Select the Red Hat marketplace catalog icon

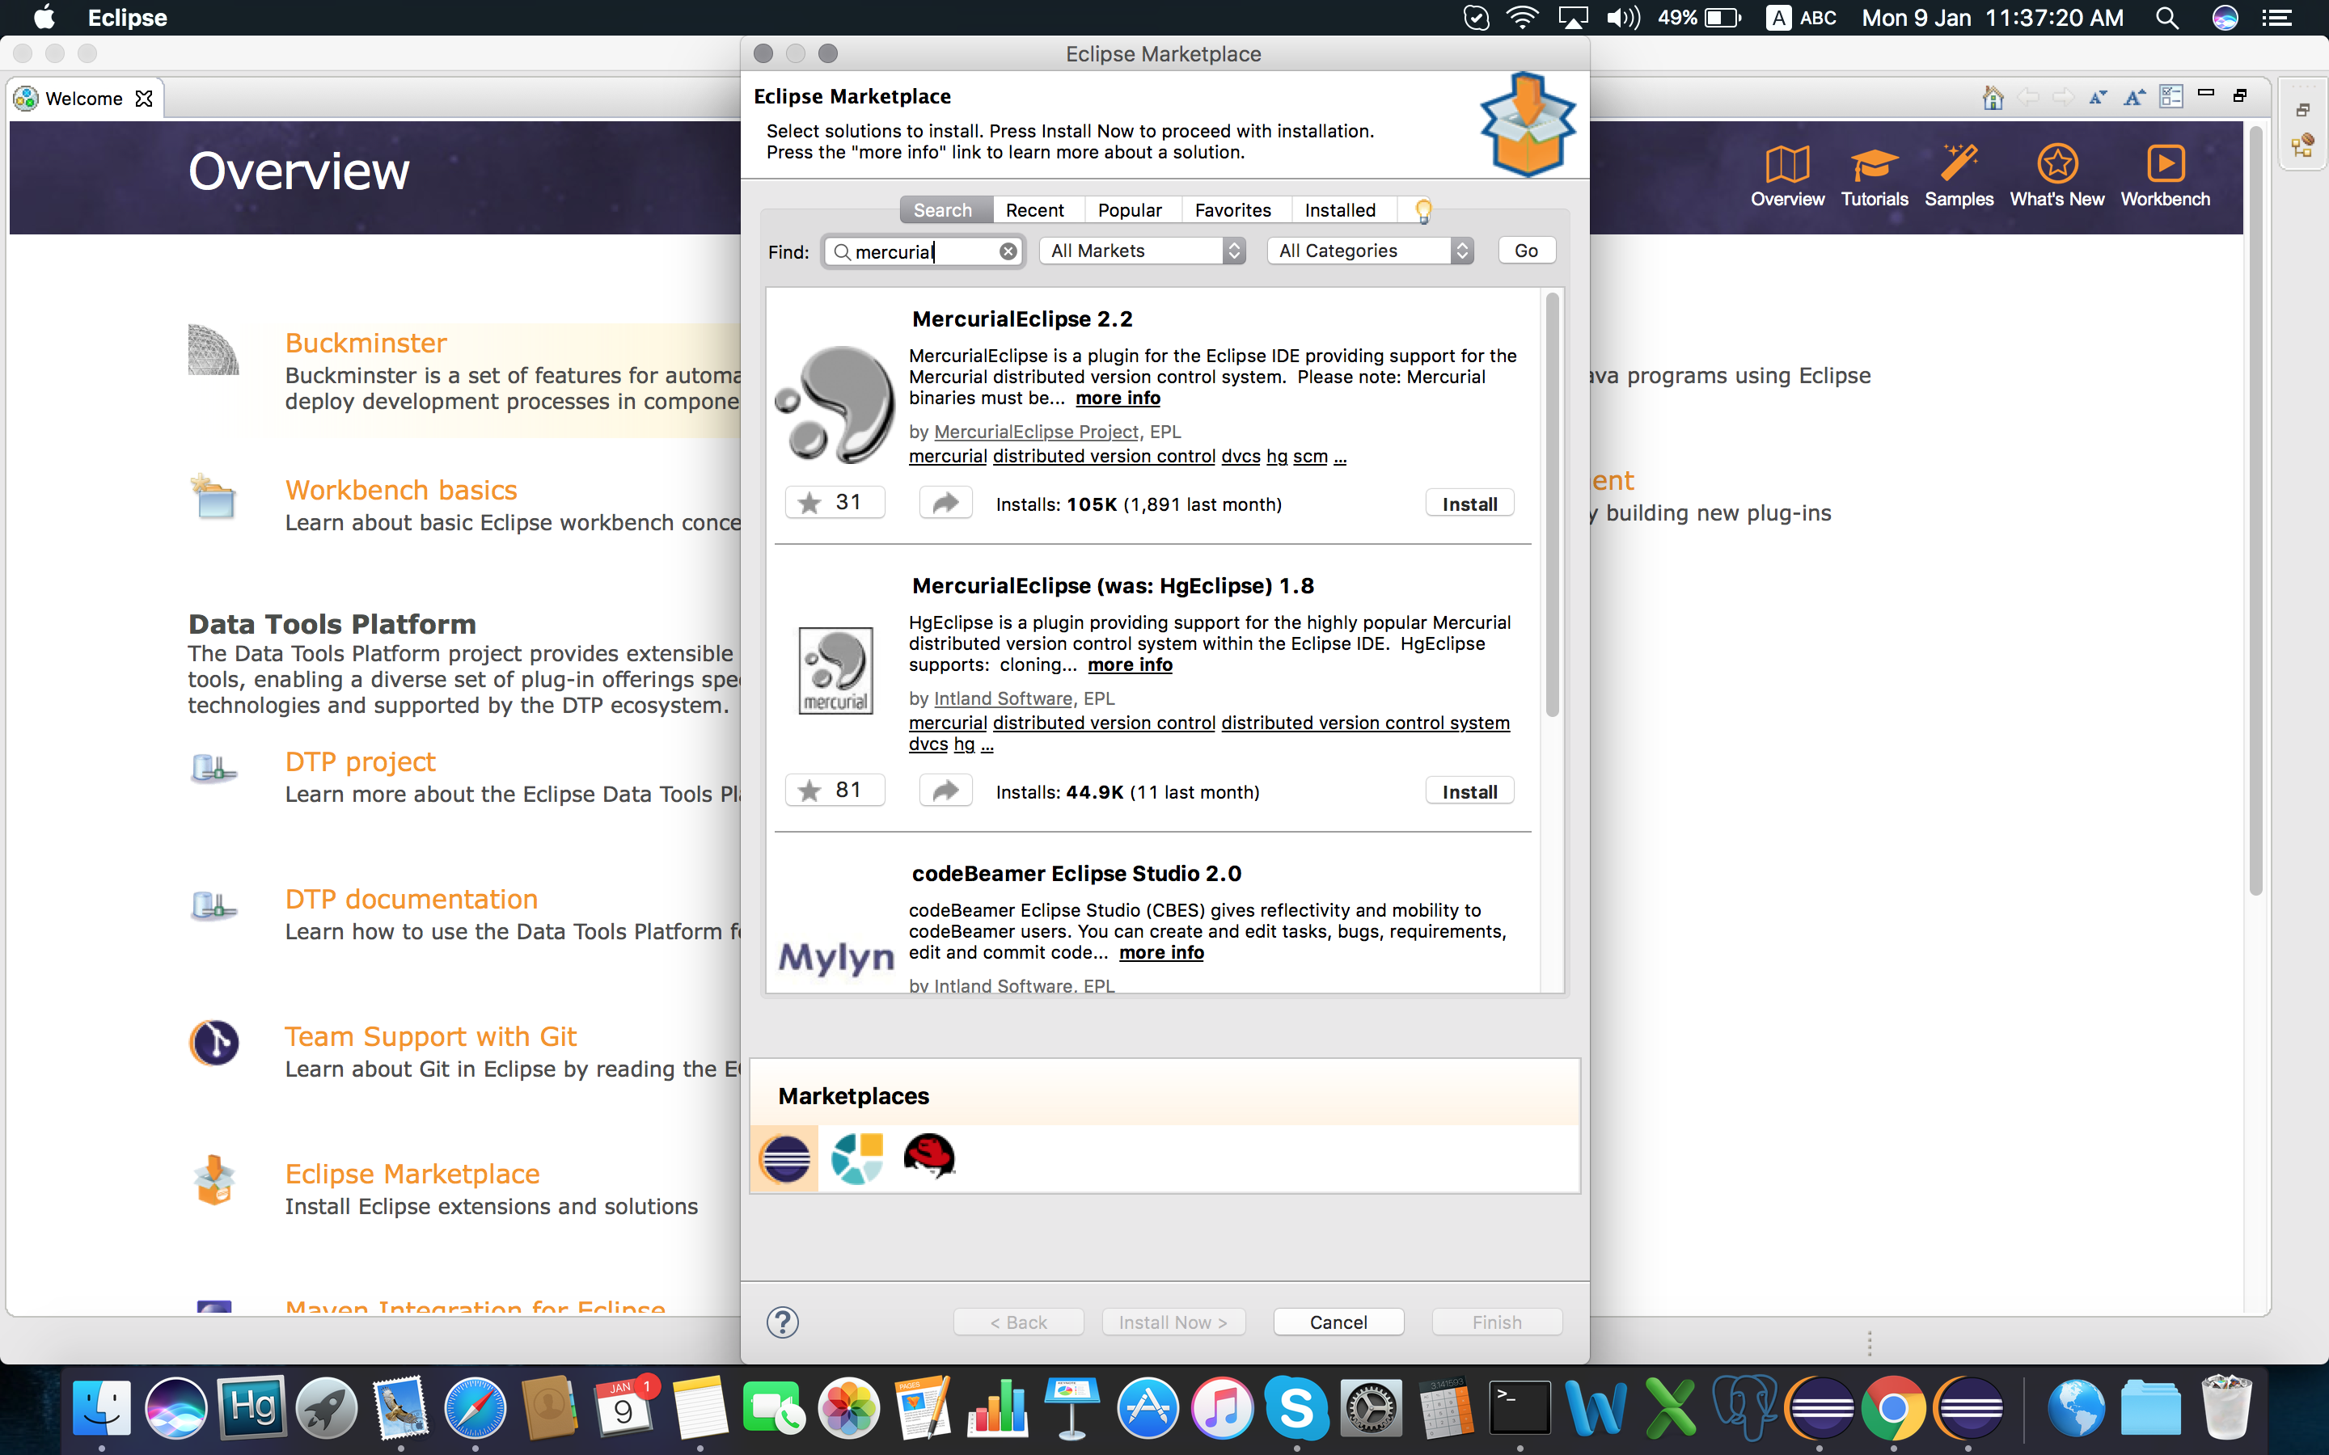coord(928,1156)
